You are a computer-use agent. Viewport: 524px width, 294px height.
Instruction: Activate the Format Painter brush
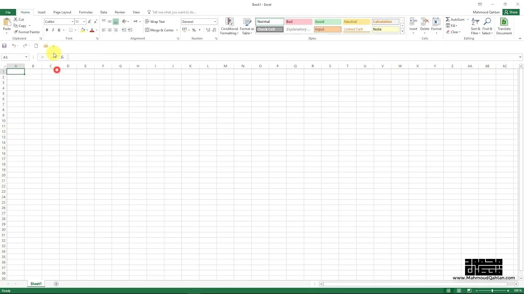(x=27, y=32)
